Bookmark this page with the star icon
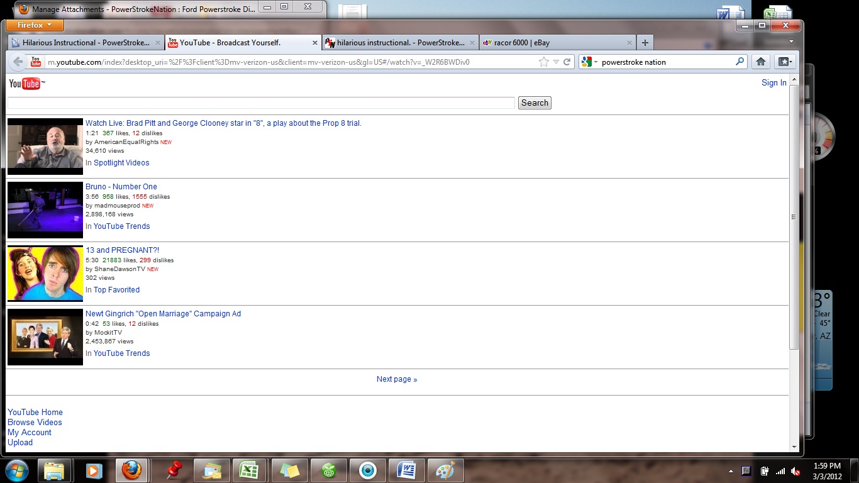This screenshot has width=859, height=483. tap(544, 62)
